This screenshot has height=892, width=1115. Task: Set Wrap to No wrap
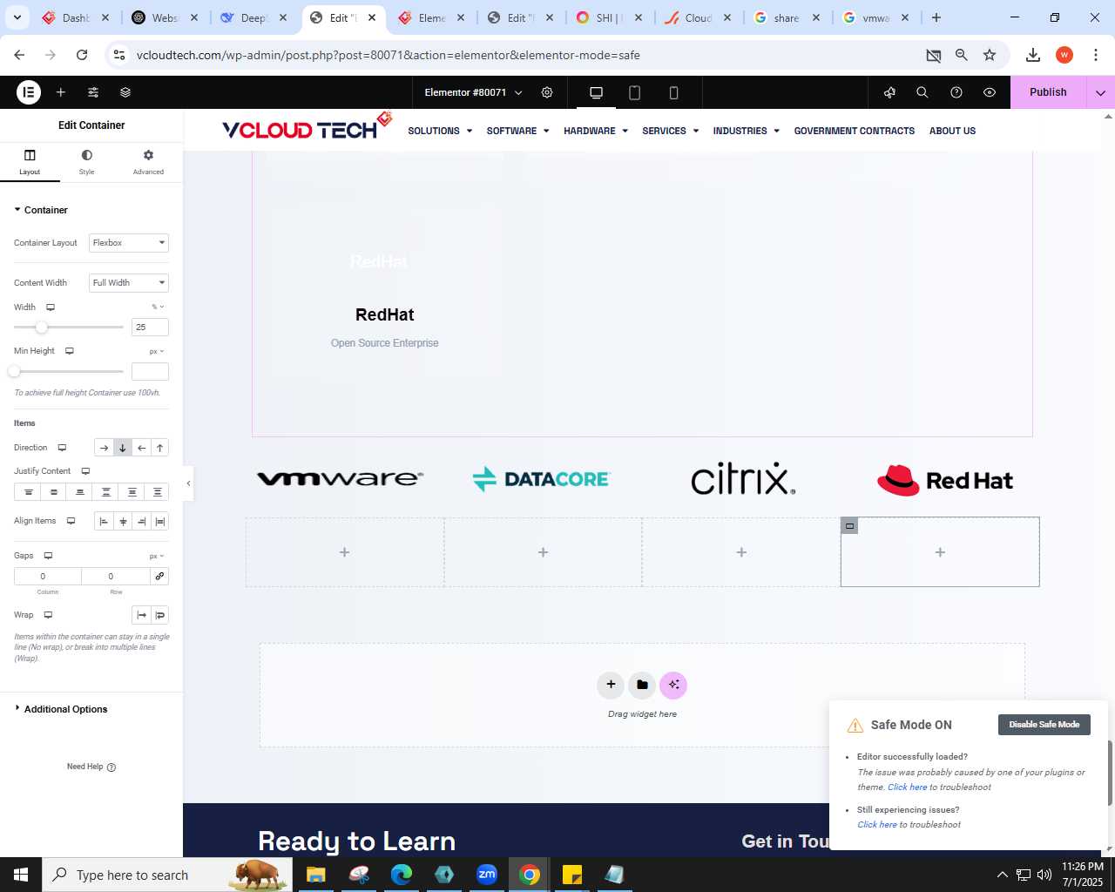click(141, 615)
